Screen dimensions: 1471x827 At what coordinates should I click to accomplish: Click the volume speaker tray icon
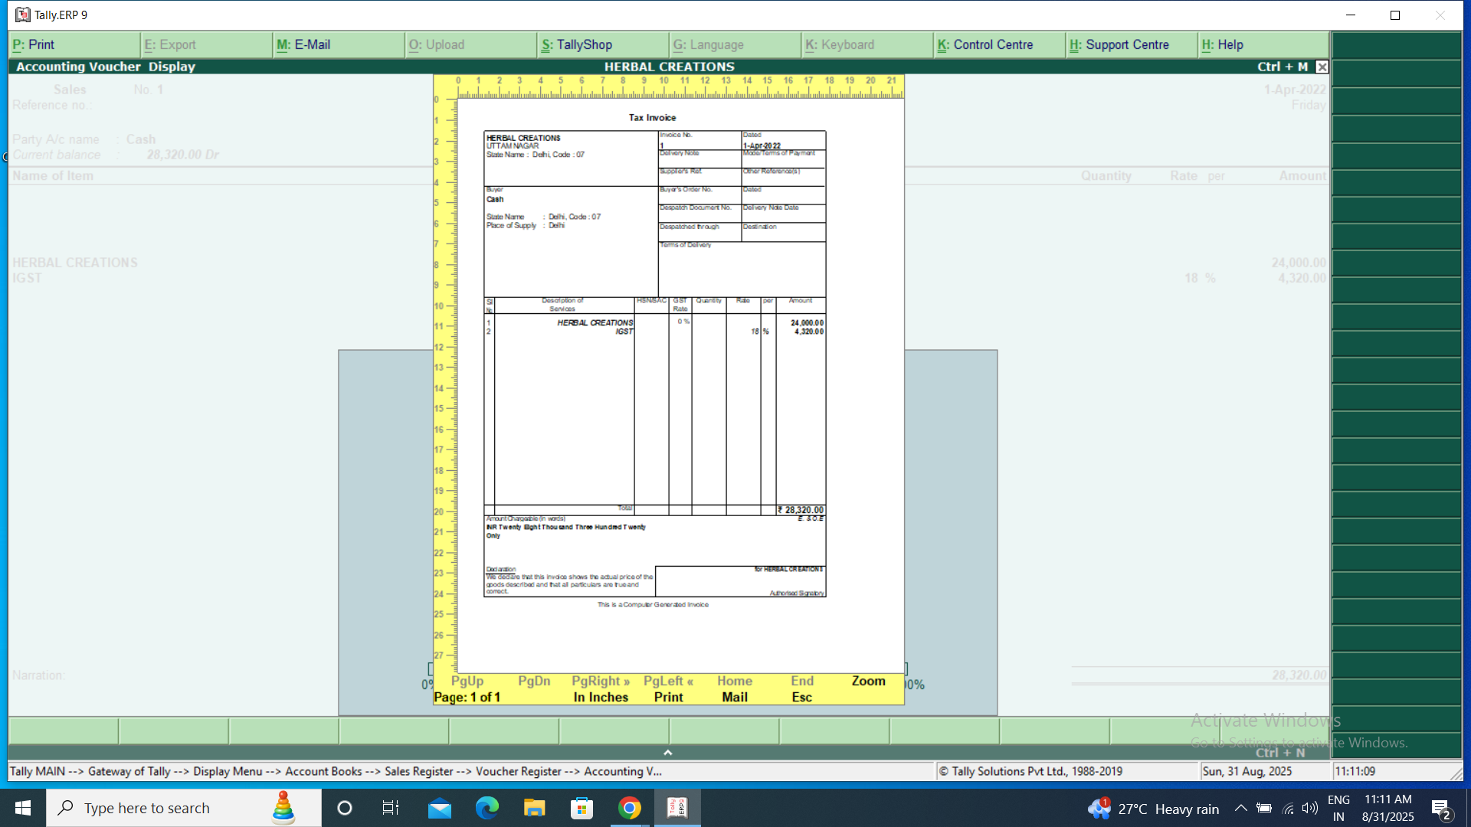tap(1310, 808)
